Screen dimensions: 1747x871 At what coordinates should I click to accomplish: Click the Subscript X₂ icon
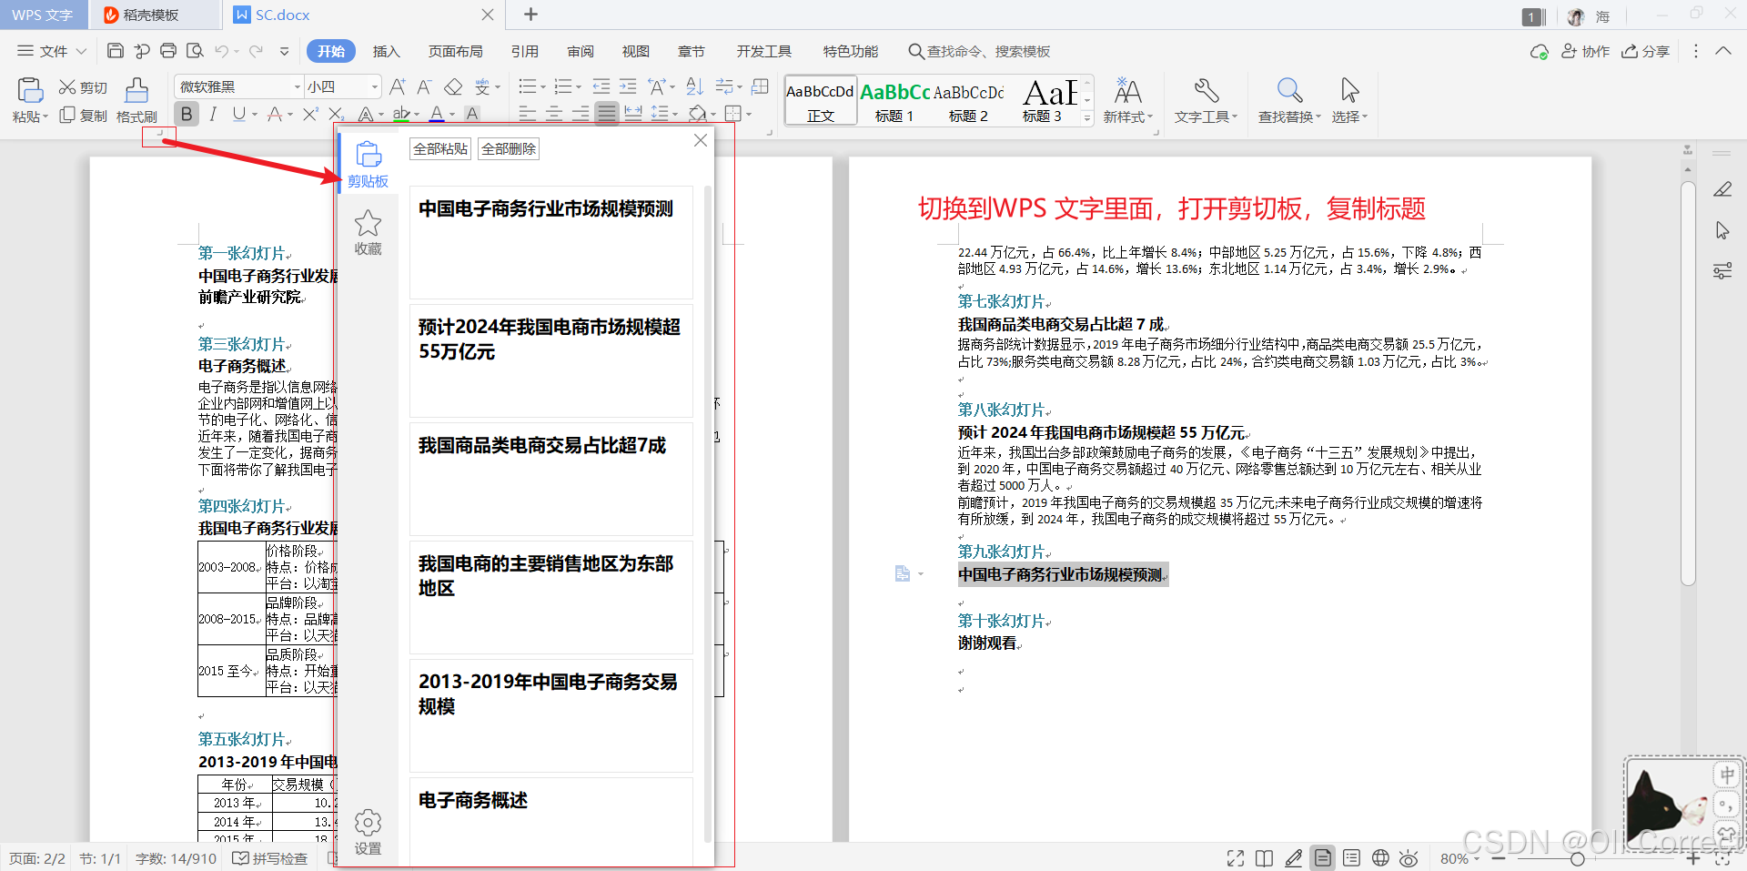[336, 114]
